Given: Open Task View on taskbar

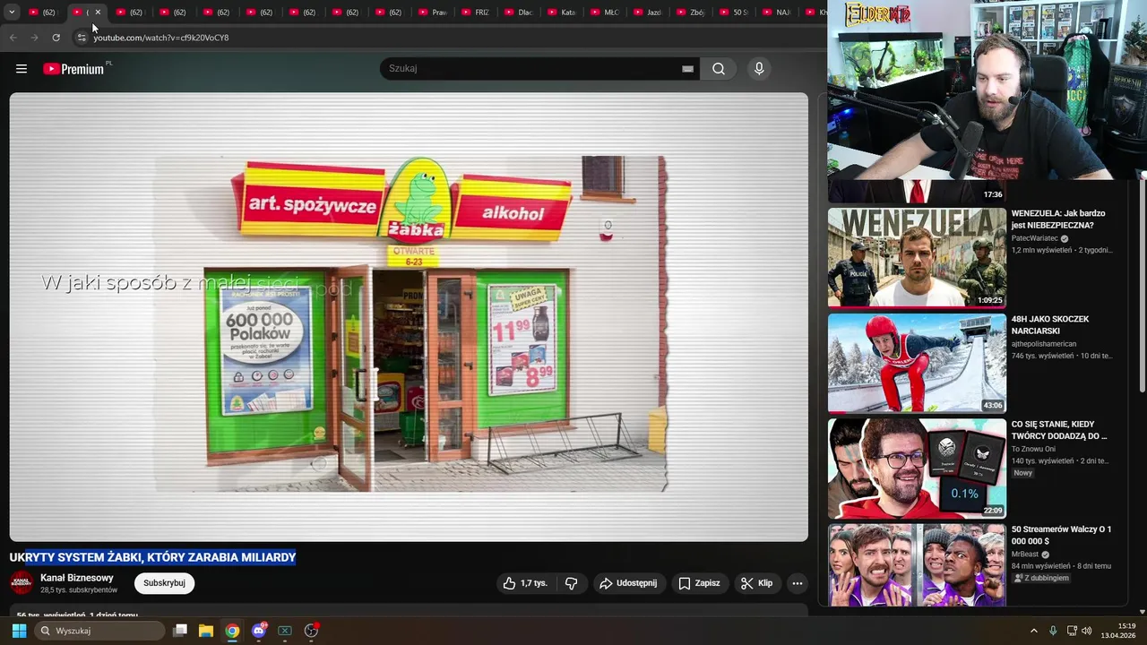Looking at the screenshot, I should 180,631.
